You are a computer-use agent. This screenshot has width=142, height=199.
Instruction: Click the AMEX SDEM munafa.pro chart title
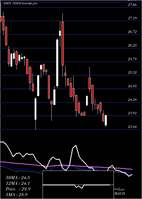coord(20,3)
